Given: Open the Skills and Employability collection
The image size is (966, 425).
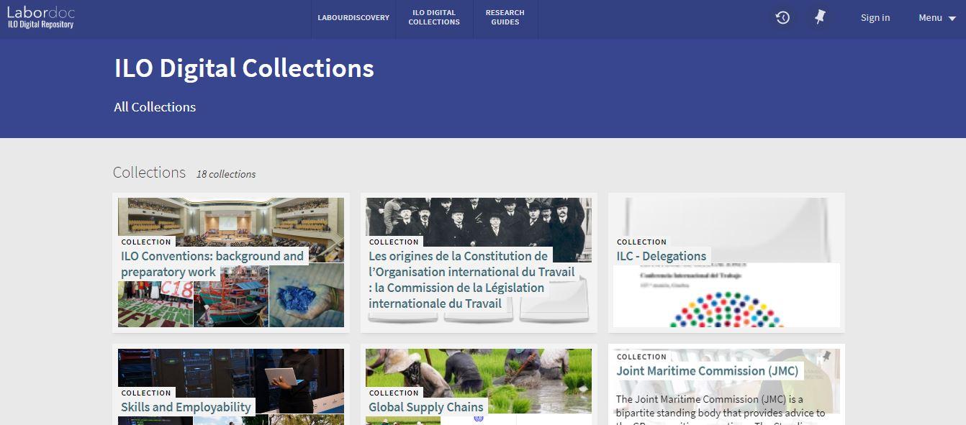Looking at the screenshot, I should pyautogui.click(x=186, y=407).
